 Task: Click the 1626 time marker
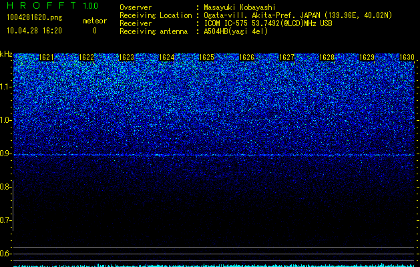[246, 57]
